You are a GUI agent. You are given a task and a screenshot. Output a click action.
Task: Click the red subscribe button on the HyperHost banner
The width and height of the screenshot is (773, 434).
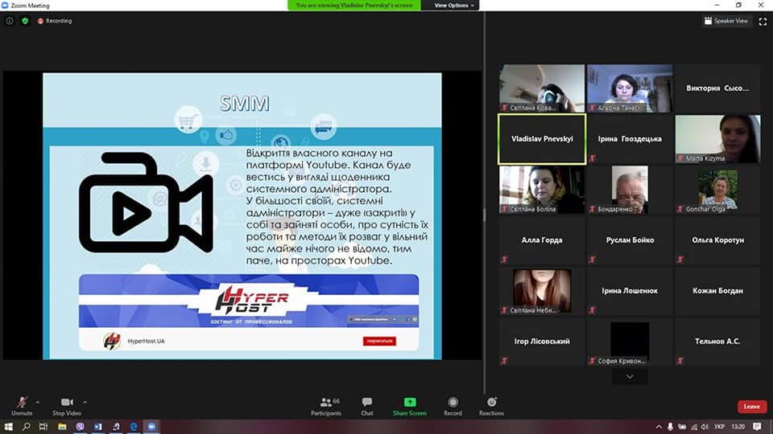coord(378,341)
